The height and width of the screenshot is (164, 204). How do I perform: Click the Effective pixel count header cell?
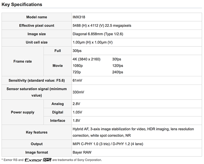pos(36,26)
